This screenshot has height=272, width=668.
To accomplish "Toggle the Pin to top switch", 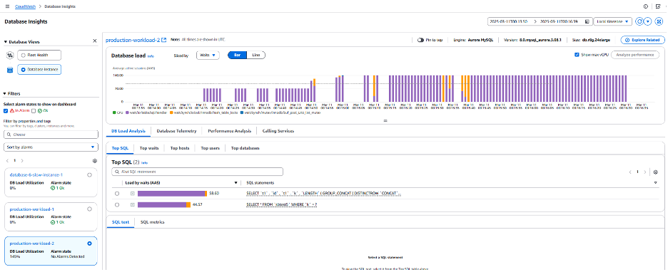I will (420, 40).
